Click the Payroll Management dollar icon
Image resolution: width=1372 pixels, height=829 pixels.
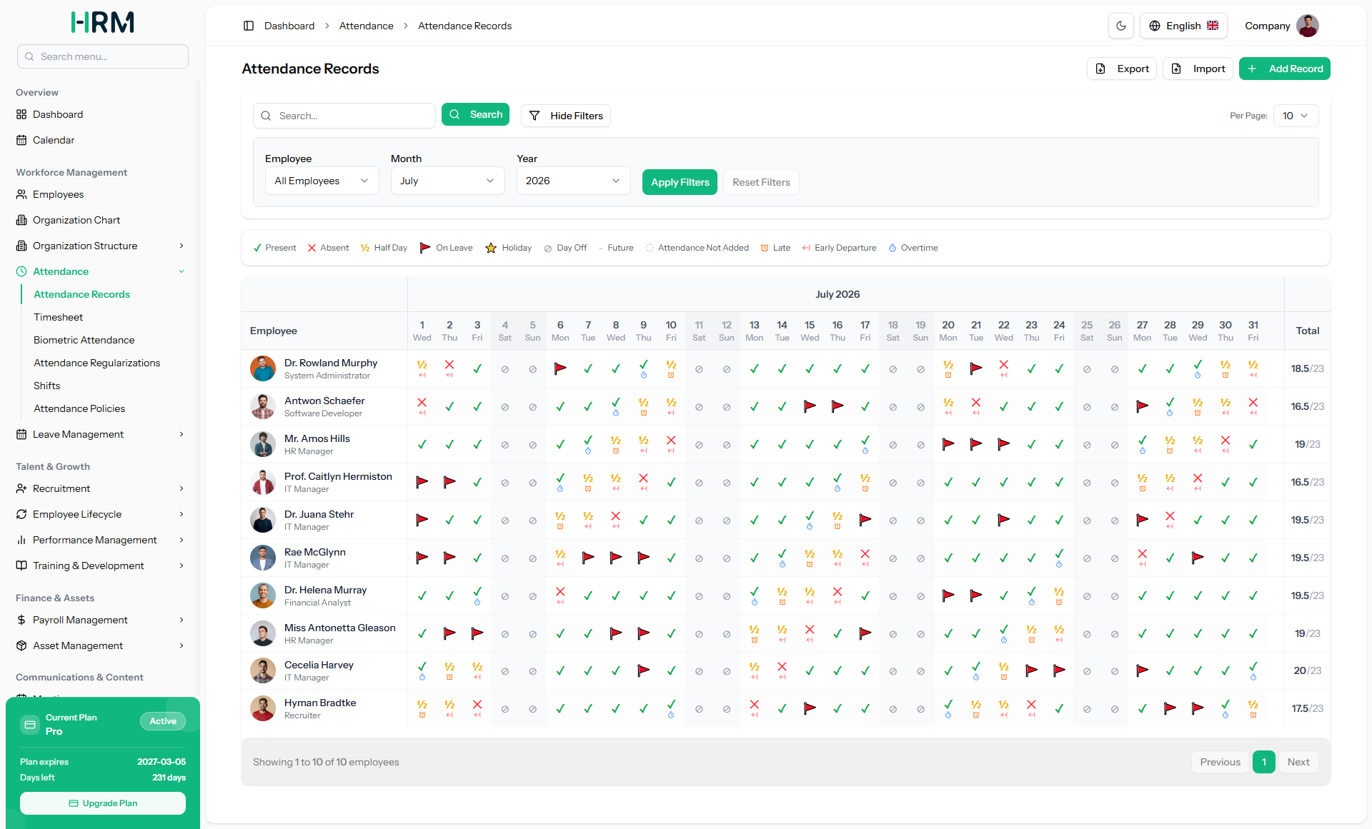[x=21, y=620]
